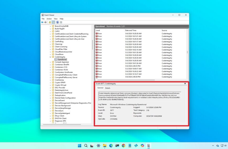Open Task View from taskbar
Viewport: 228px width, 149px height.
coord(92,146)
